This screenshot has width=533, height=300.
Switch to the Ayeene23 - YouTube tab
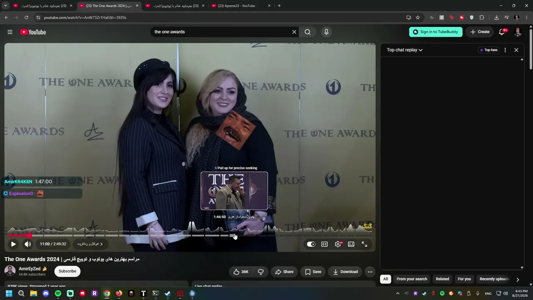242,6
